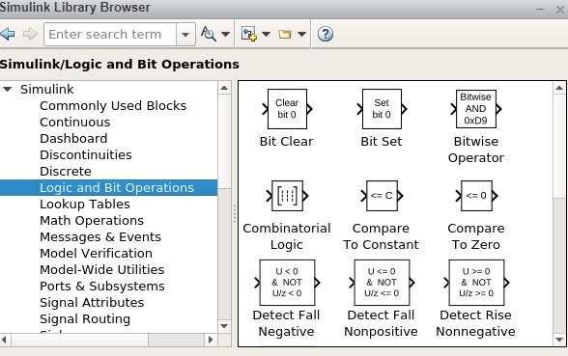
Task: Click the search magnifier icon
Action: tap(209, 34)
